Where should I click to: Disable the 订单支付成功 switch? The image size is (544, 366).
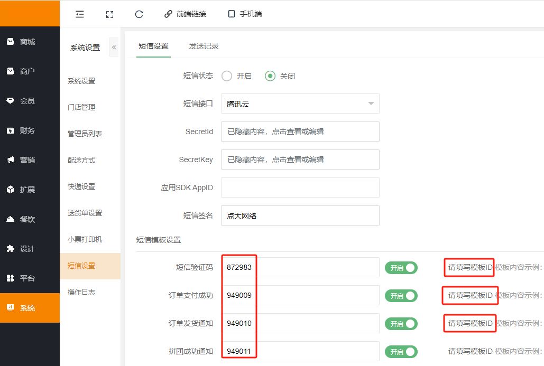[x=401, y=296]
